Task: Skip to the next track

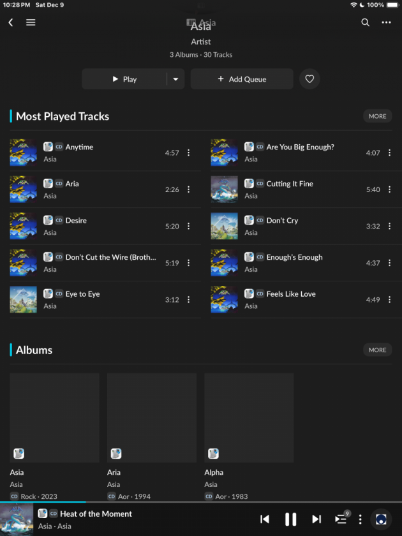Action: click(316, 519)
